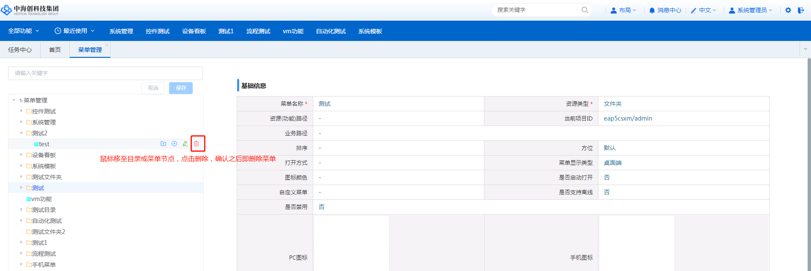This screenshot has width=811, height=271.
Task: Click the red delete trash icon on test row
Action: (197, 144)
